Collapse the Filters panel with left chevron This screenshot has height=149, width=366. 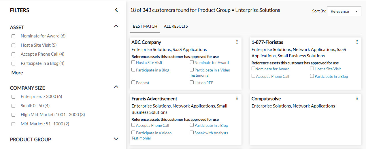coord(116,10)
